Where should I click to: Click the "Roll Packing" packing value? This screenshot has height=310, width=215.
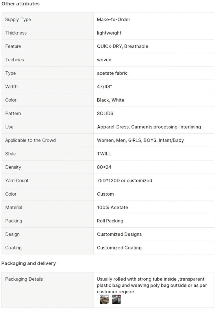click(x=110, y=221)
